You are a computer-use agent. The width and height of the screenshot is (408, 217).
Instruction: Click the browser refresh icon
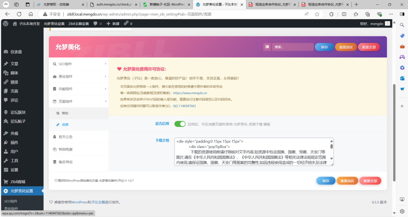point(31,14)
